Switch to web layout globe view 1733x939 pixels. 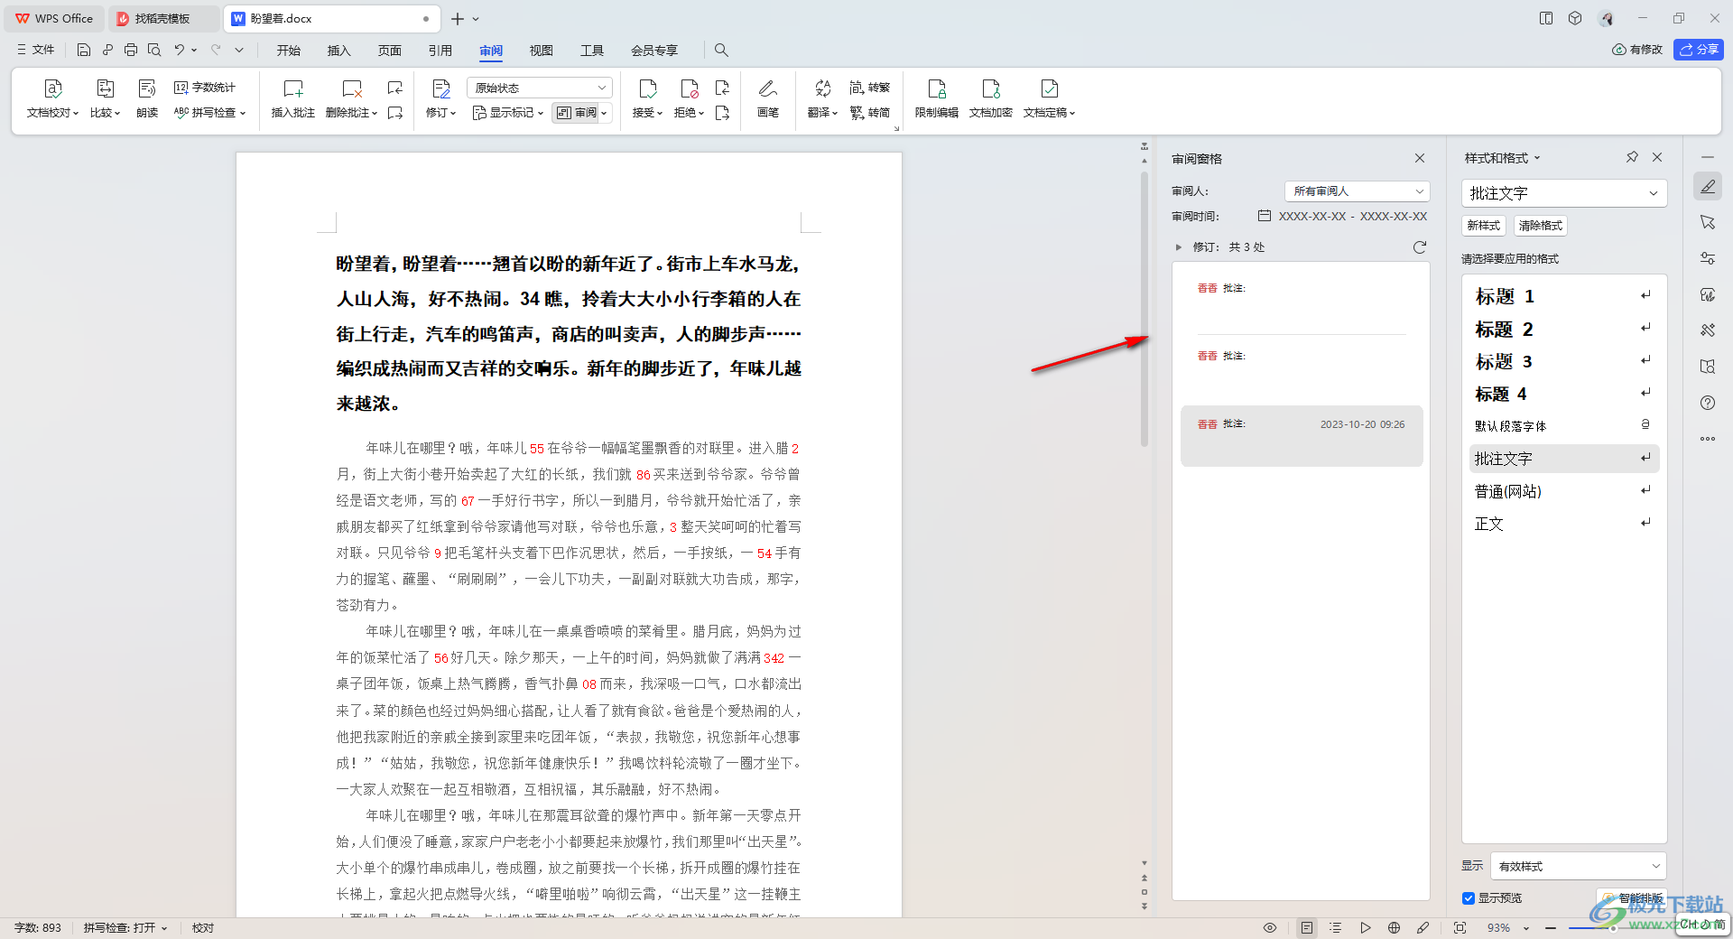pos(1395,927)
